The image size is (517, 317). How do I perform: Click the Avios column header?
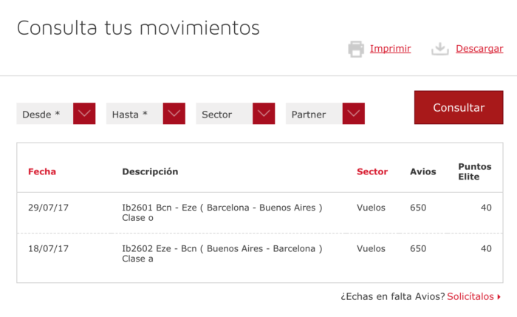coord(423,171)
